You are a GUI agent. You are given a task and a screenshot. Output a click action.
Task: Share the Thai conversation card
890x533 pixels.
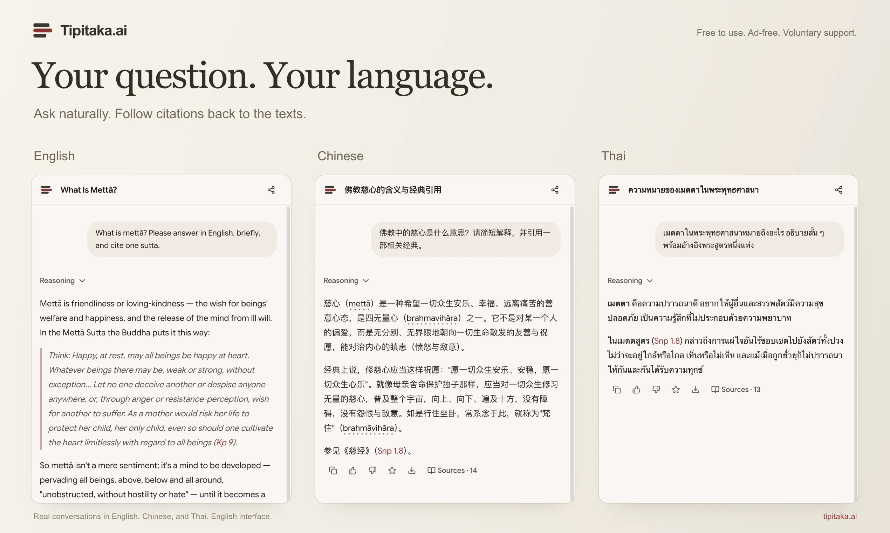click(x=839, y=190)
